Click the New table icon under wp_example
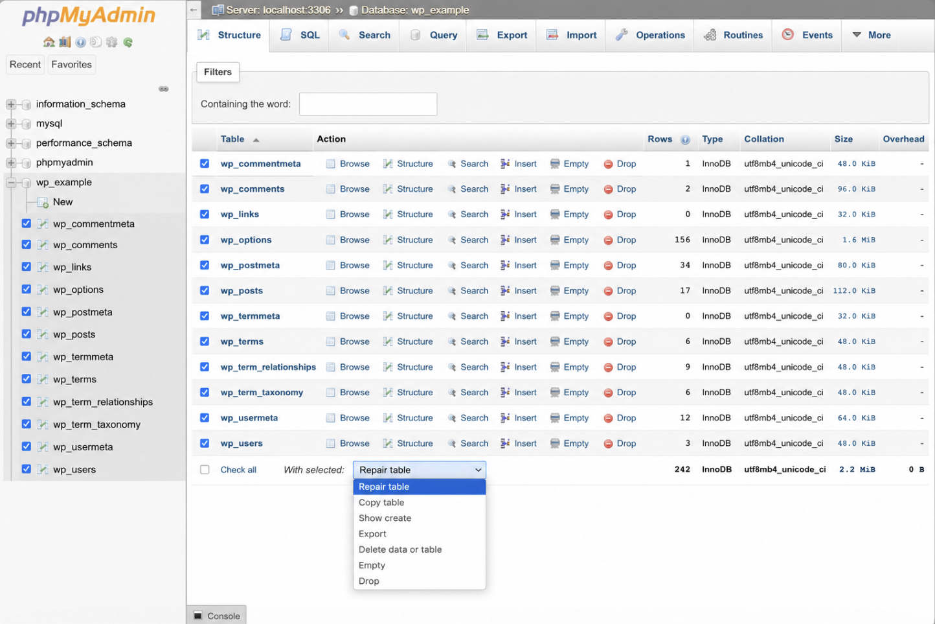The width and height of the screenshot is (935, 624). click(43, 202)
